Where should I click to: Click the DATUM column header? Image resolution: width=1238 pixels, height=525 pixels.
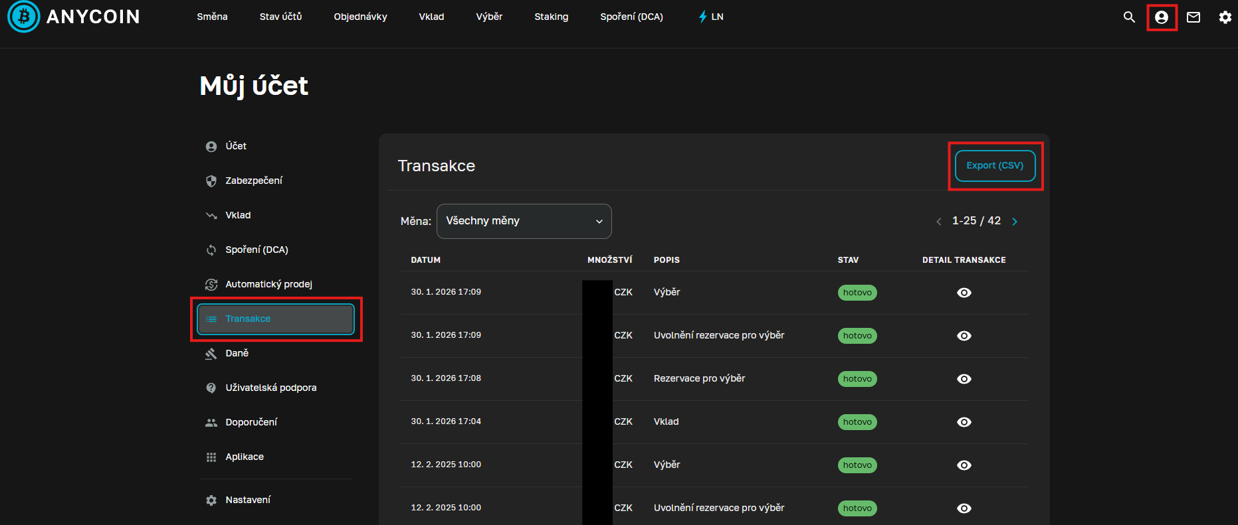[426, 260]
